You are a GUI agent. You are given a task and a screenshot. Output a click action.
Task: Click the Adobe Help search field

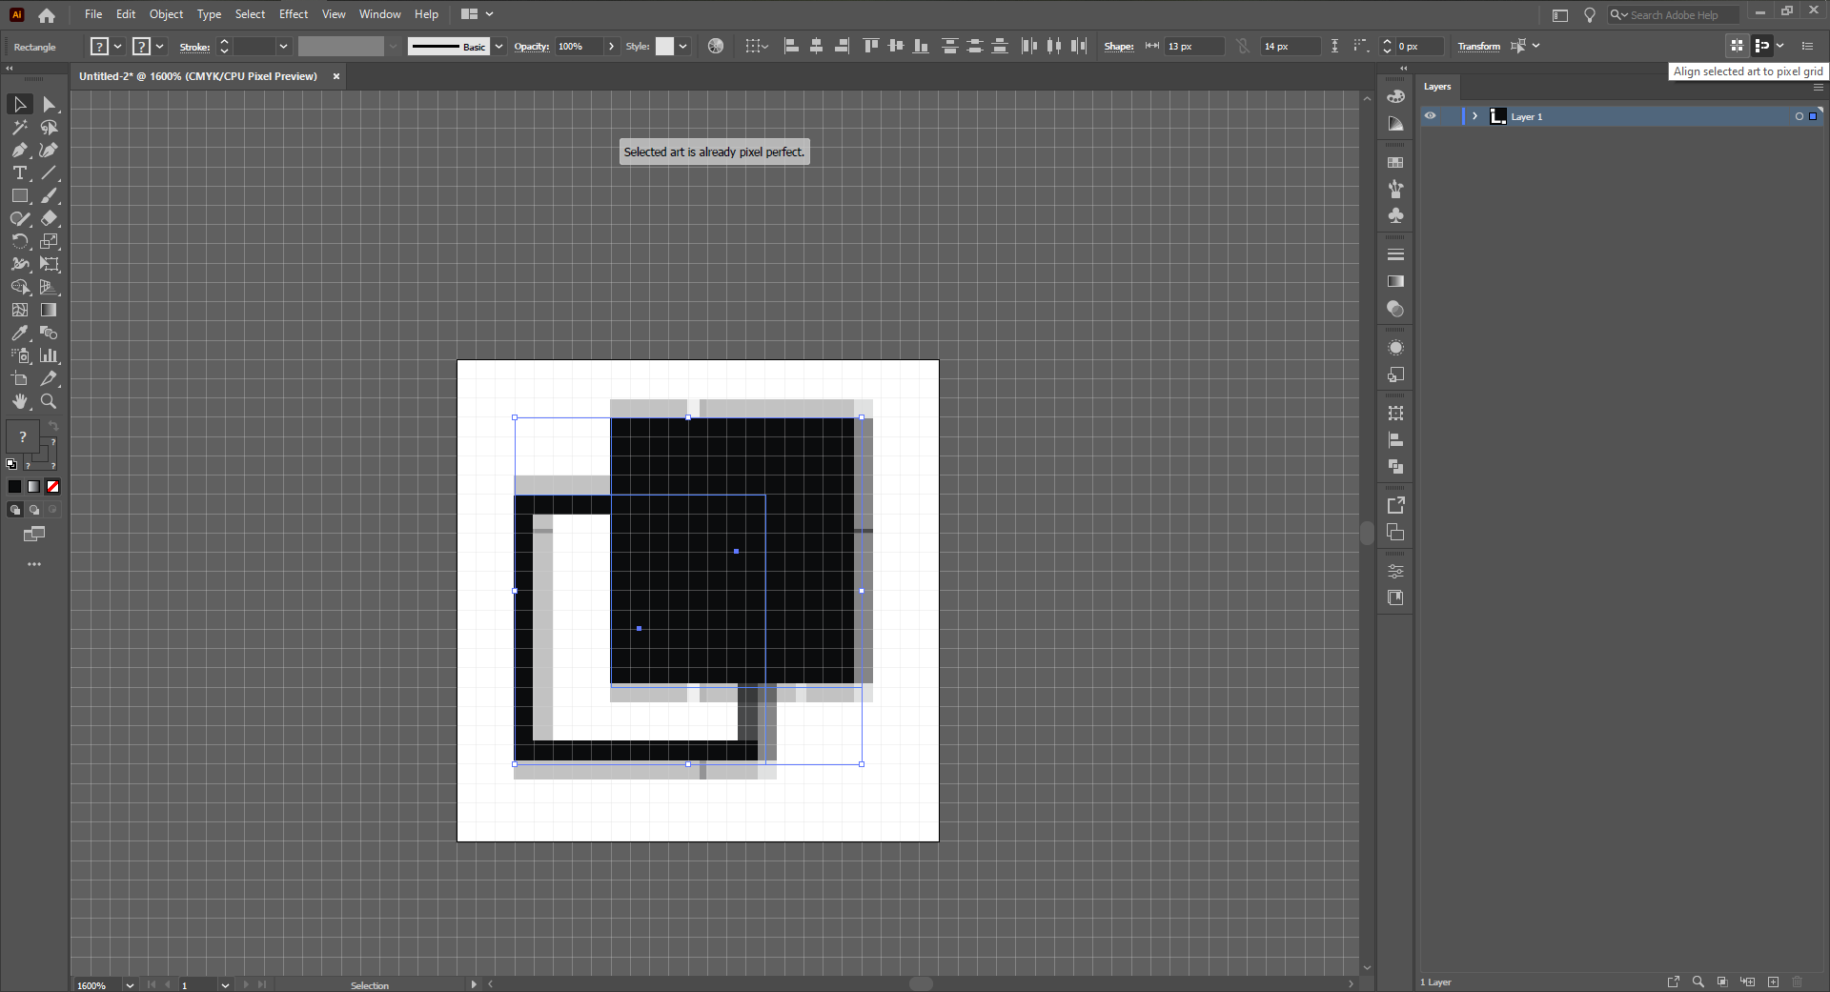(x=1682, y=14)
